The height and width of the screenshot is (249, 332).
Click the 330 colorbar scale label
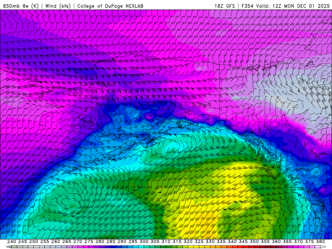point(210,242)
